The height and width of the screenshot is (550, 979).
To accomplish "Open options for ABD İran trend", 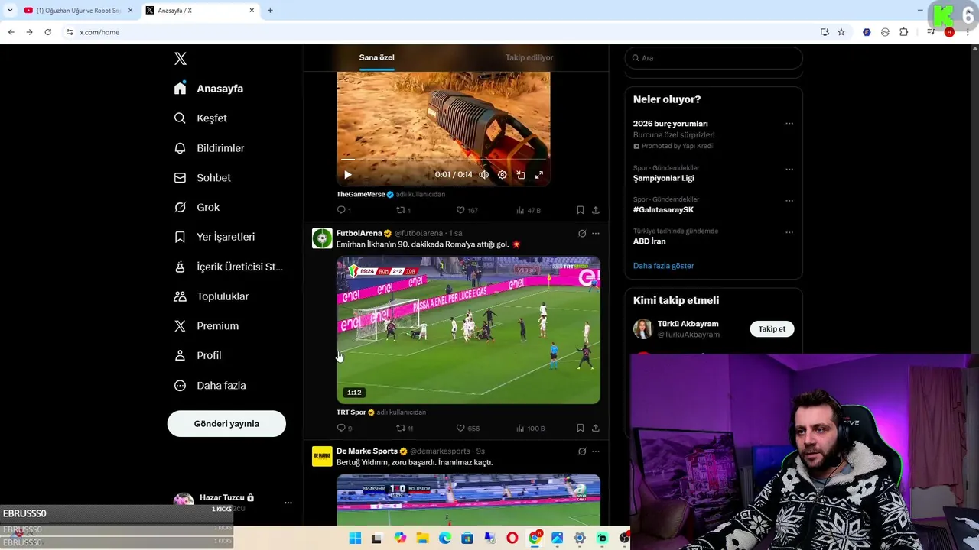I will click(789, 232).
